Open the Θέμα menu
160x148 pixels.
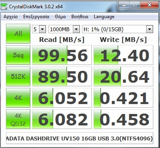(60, 17)
